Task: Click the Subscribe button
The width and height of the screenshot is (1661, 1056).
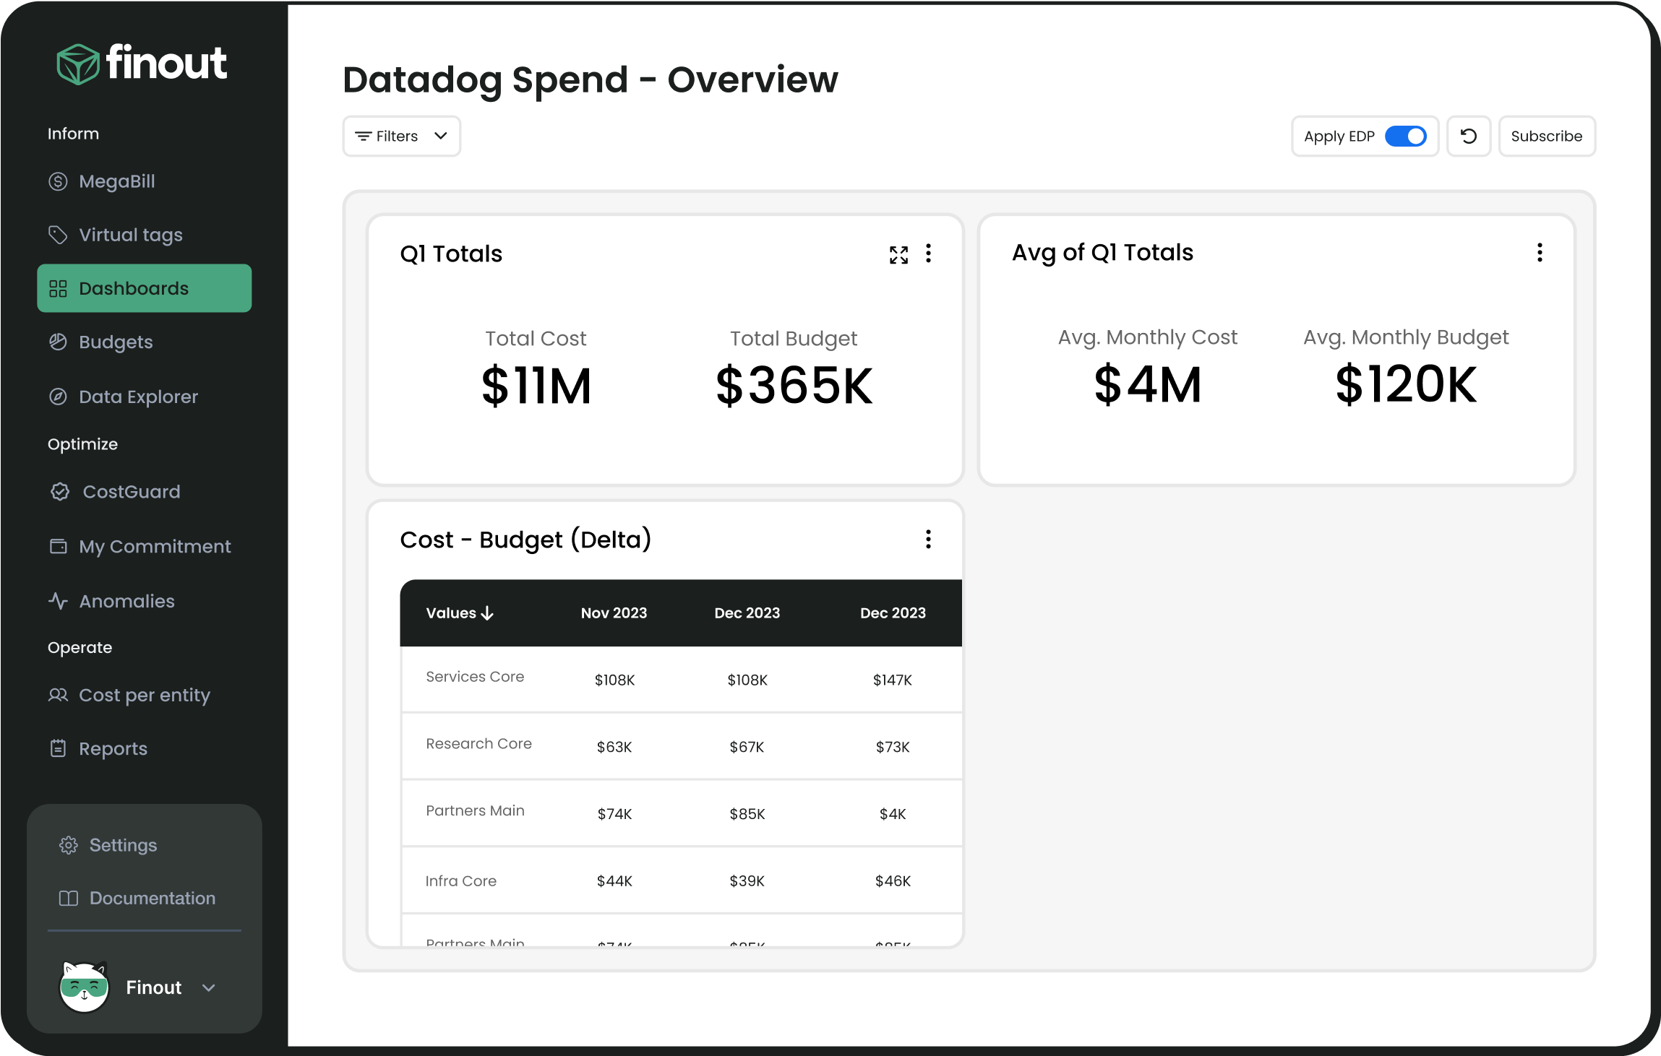Action: click(x=1548, y=136)
